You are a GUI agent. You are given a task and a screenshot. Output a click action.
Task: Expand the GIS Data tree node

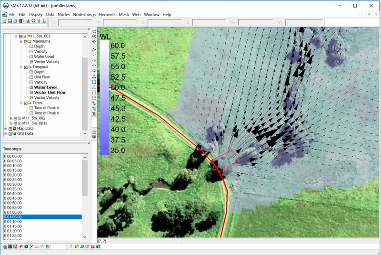point(5,133)
